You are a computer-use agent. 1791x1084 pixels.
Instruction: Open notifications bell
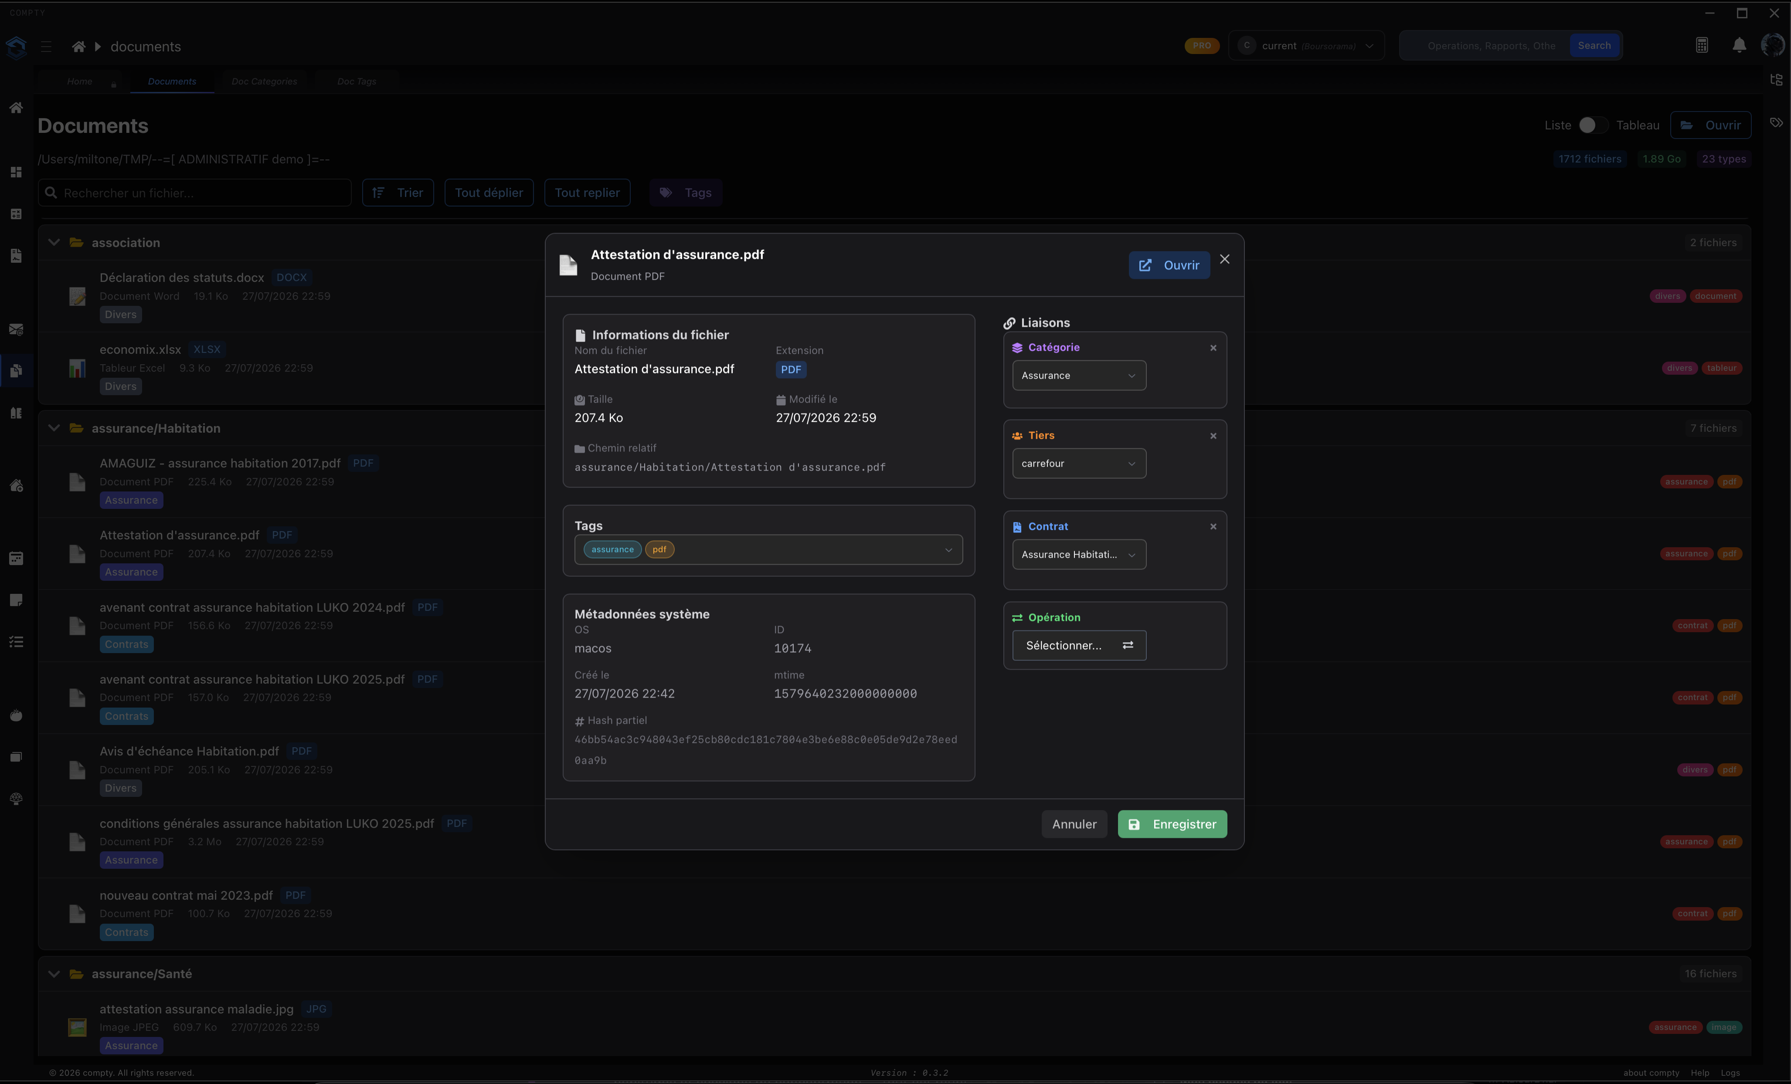[1740, 46]
